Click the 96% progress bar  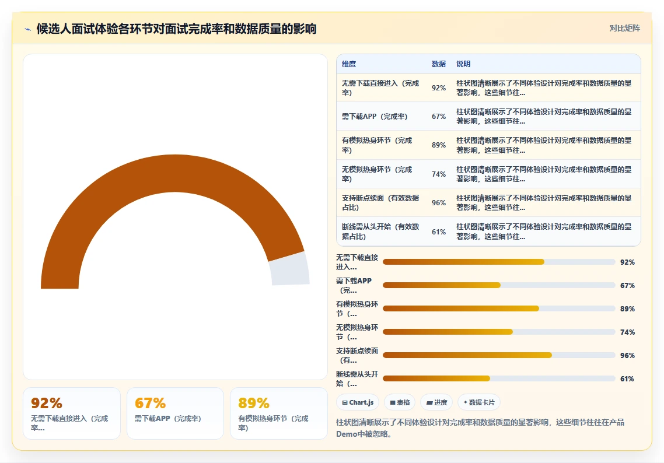coord(499,355)
